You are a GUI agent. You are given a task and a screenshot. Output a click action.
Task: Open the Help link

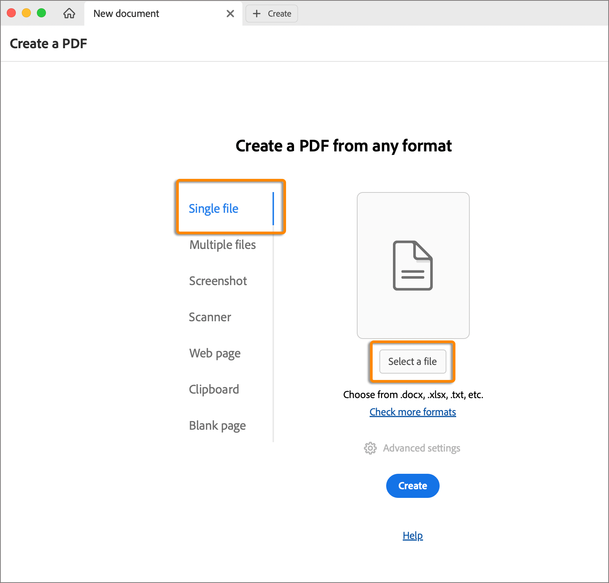pyautogui.click(x=413, y=536)
